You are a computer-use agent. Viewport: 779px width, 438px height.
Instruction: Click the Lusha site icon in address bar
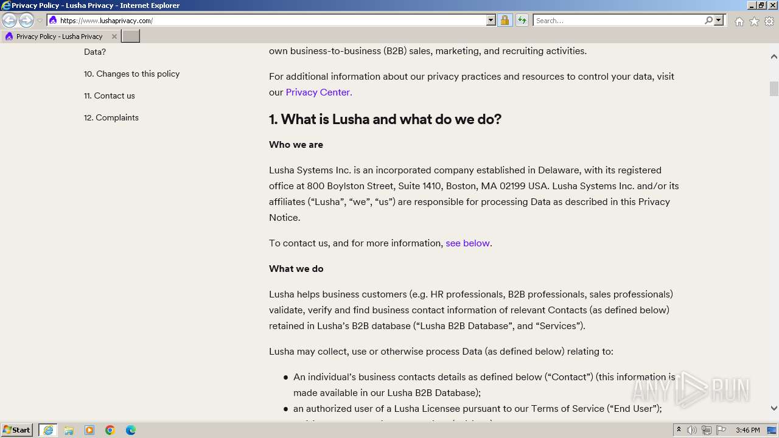(53, 21)
